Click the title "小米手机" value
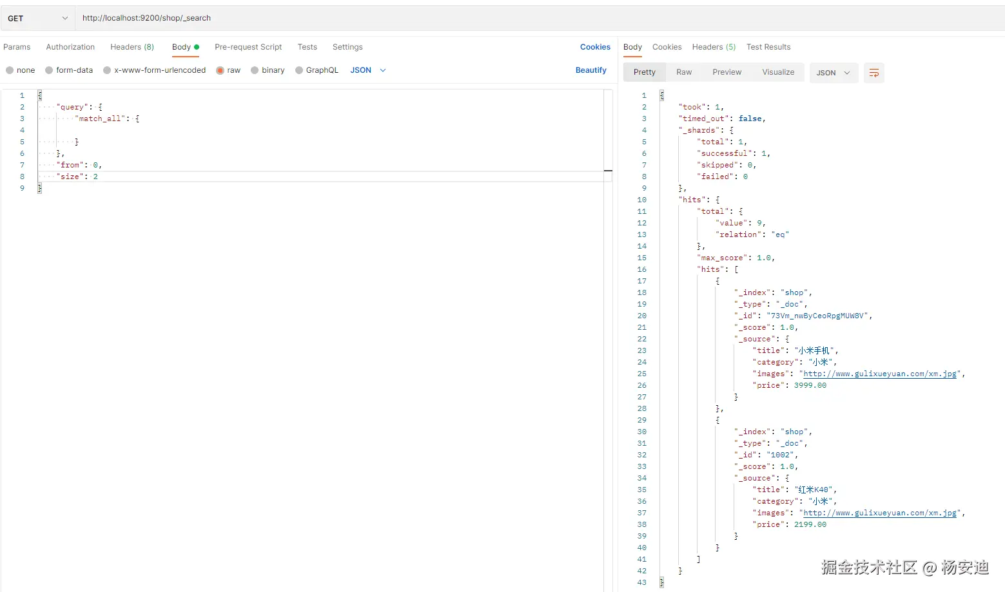1005x592 pixels. [814, 350]
